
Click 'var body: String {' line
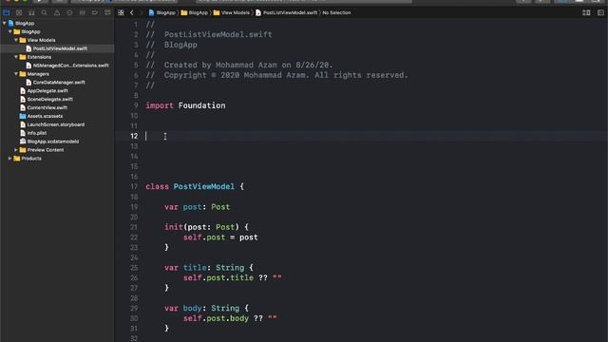point(206,308)
